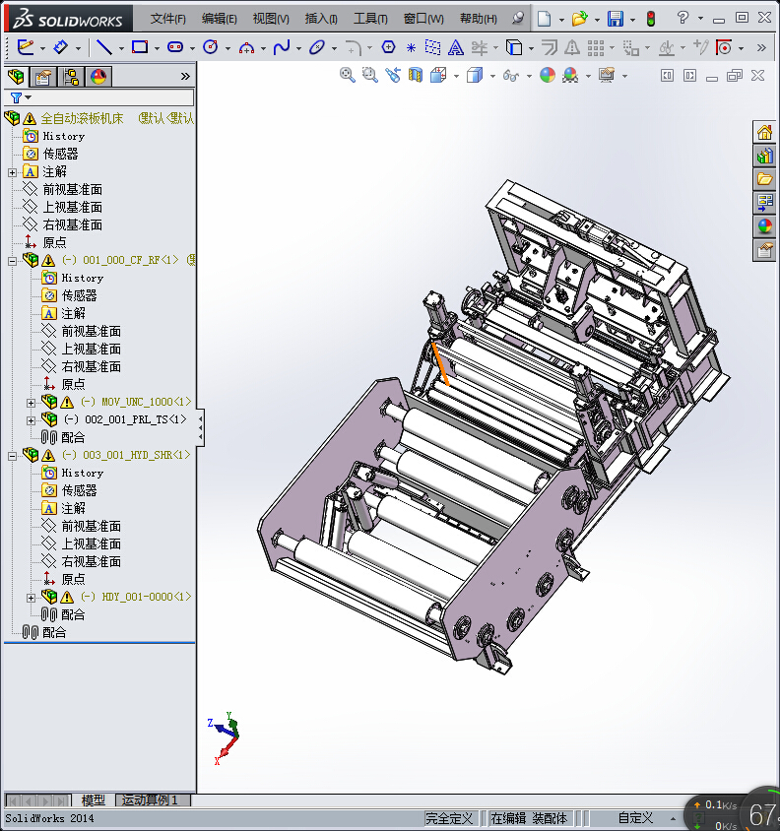Viewport: 780px width, 831px height.
Task: Expand hidden FeatureManager tabs chevron
Action: click(x=185, y=77)
